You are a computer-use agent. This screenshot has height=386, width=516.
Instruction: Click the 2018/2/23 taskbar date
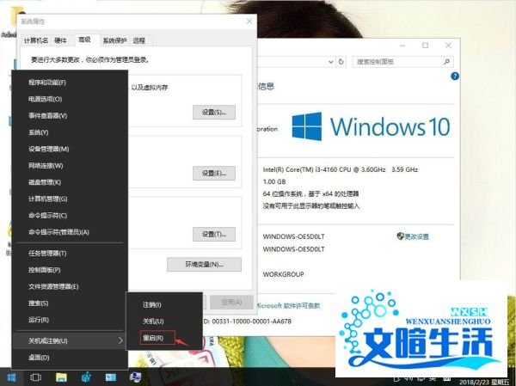[474, 382]
